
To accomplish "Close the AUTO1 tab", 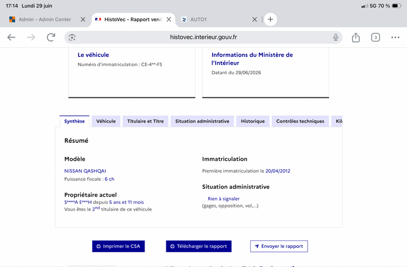I will coord(255,19).
